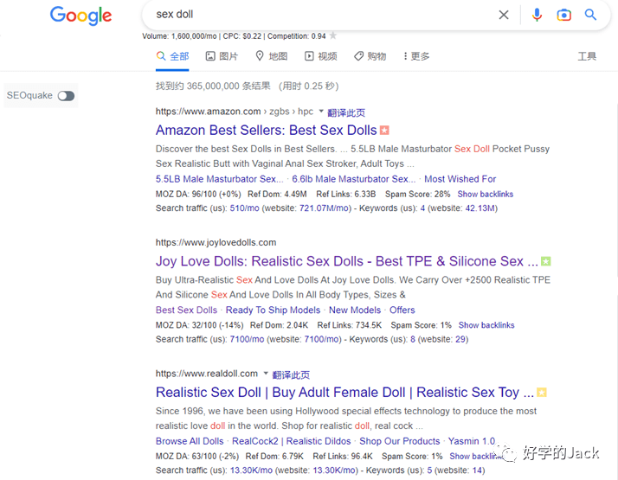Screen dimensions: 618x480
Task: Click the result count 找到约 365,000,000 条结果 text
Action: pyautogui.click(x=213, y=86)
